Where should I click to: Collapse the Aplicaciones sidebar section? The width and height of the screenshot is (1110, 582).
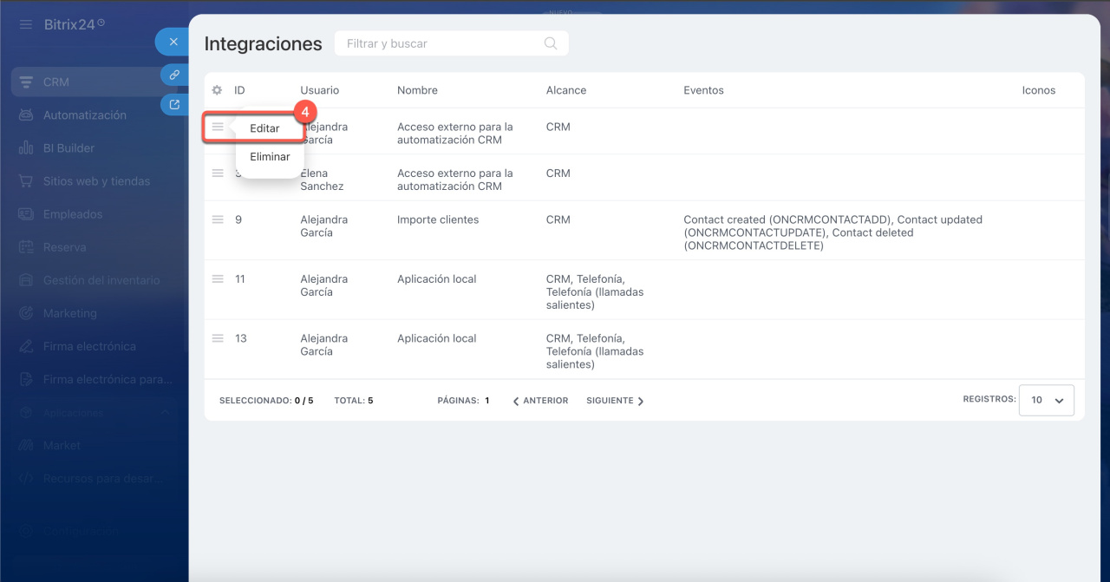[165, 413]
